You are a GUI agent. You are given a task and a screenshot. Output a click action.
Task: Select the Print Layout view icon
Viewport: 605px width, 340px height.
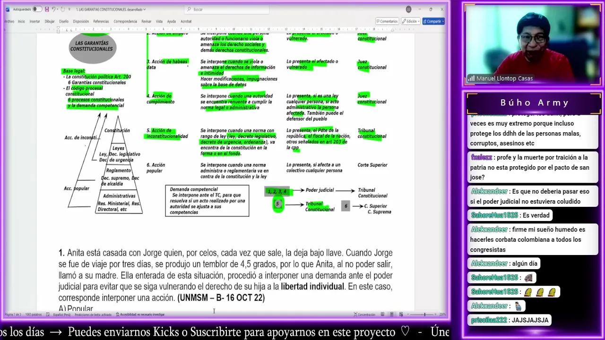[x=391, y=314]
